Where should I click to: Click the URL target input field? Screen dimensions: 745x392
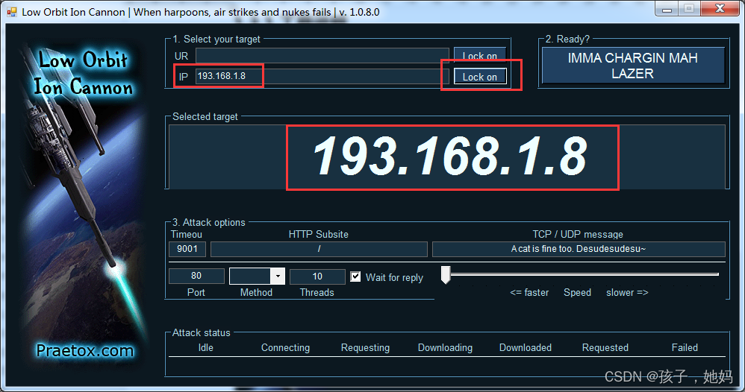(322, 56)
